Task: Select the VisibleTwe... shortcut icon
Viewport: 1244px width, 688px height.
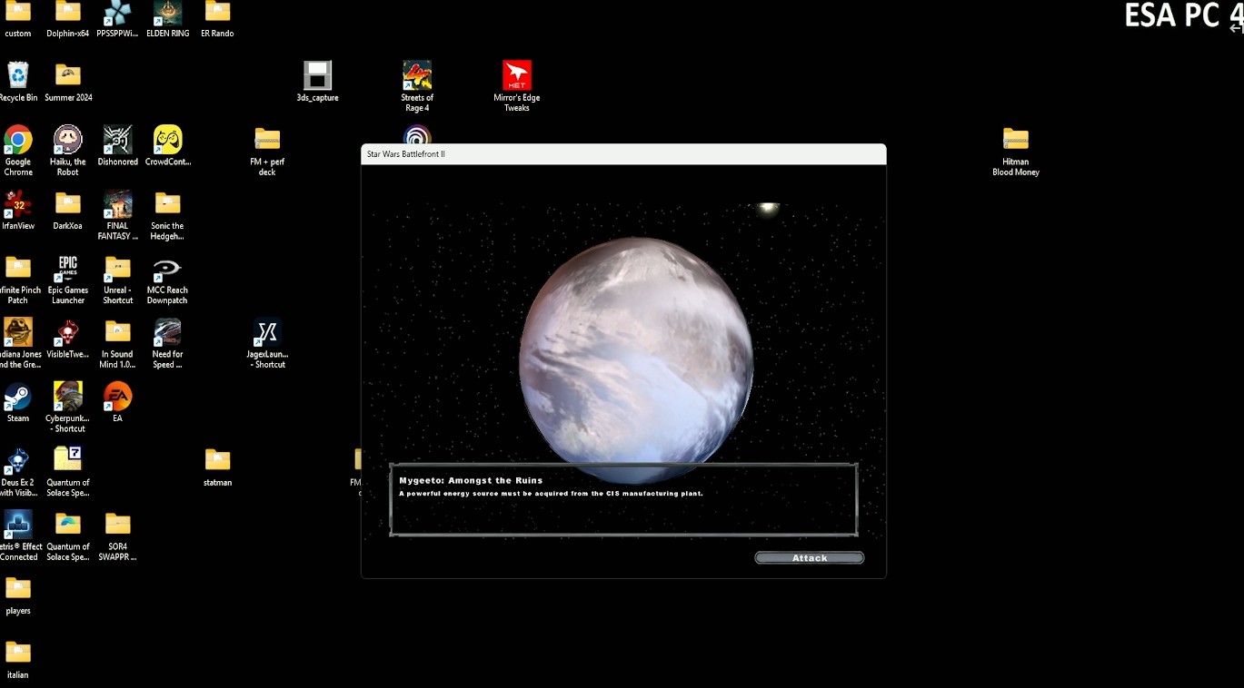Action: (x=68, y=332)
